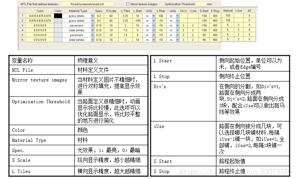Click the Optimization Threshold mm field
Image resolution: width=296 pixels, height=179 pixels.
tap(201, 4)
